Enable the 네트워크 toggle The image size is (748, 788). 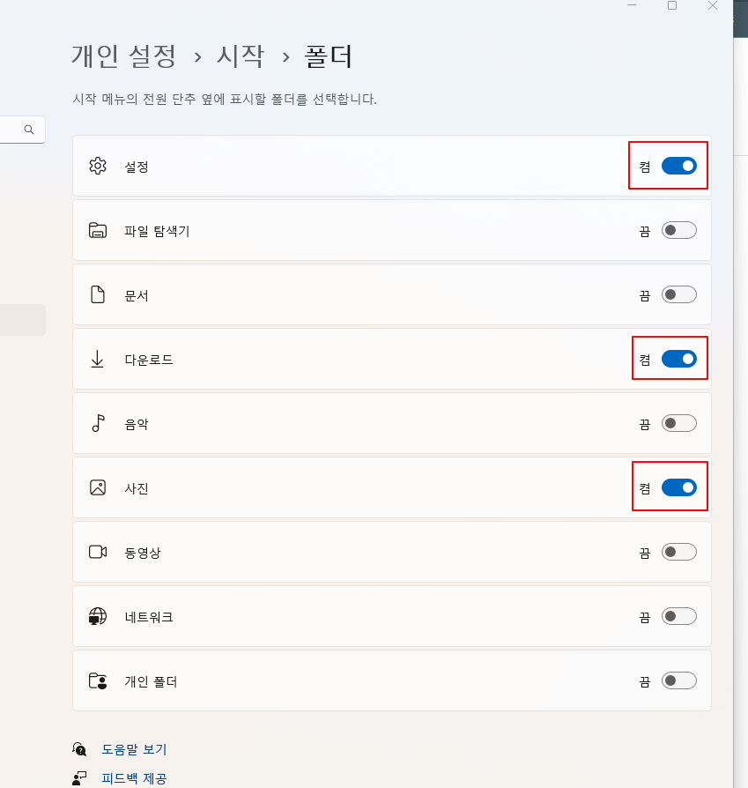pyautogui.click(x=678, y=616)
